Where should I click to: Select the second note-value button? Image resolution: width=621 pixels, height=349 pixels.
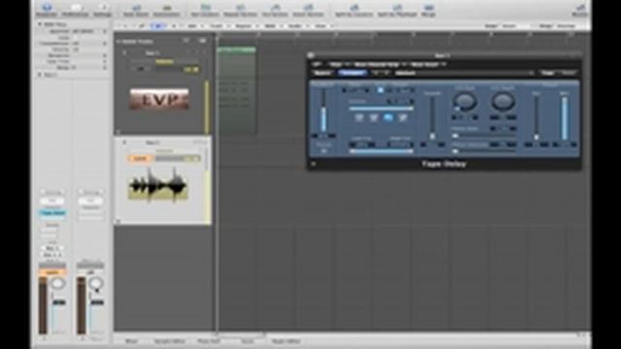(374, 117)
